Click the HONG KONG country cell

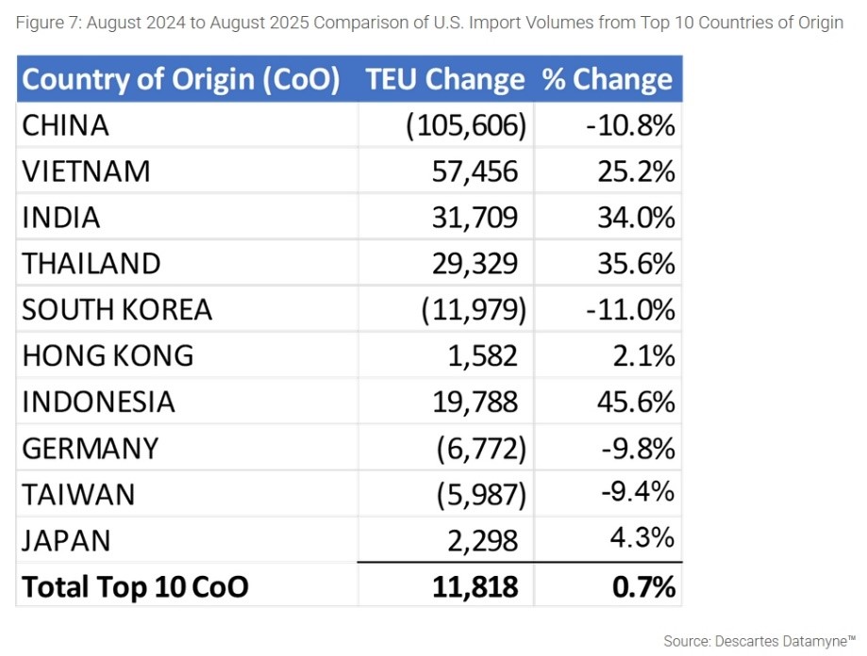tap(108, 355)
